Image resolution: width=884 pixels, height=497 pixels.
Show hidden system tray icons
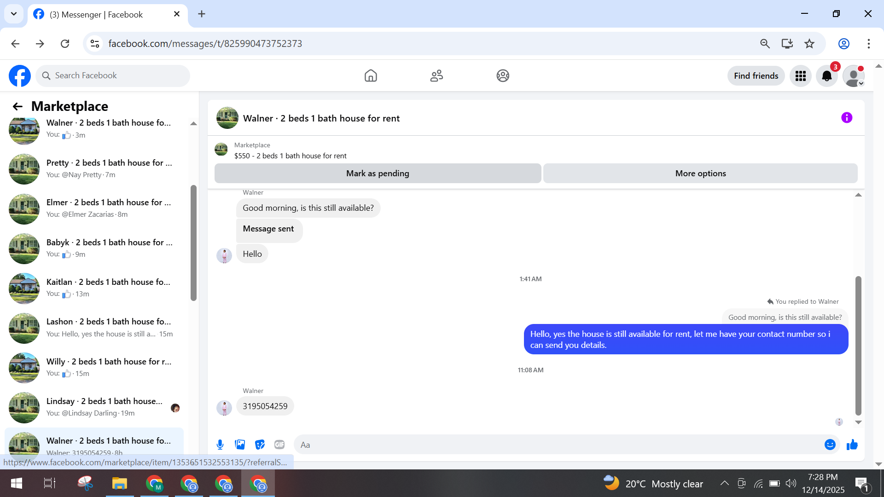click(724, 483)
